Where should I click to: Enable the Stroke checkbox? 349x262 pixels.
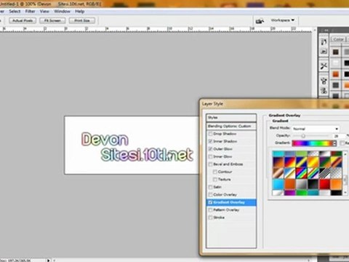[x=210, y=218]
